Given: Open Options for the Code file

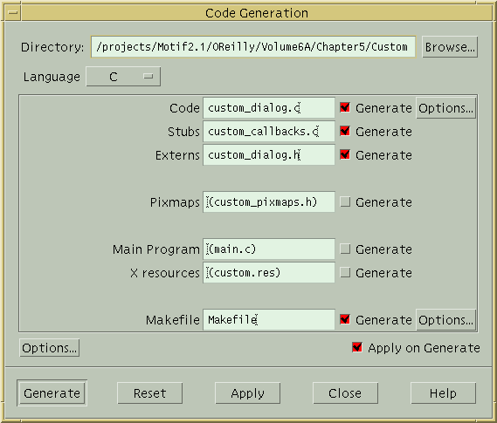Looking at the screenshot, I should pyautogui.click(x=445, y=108).
